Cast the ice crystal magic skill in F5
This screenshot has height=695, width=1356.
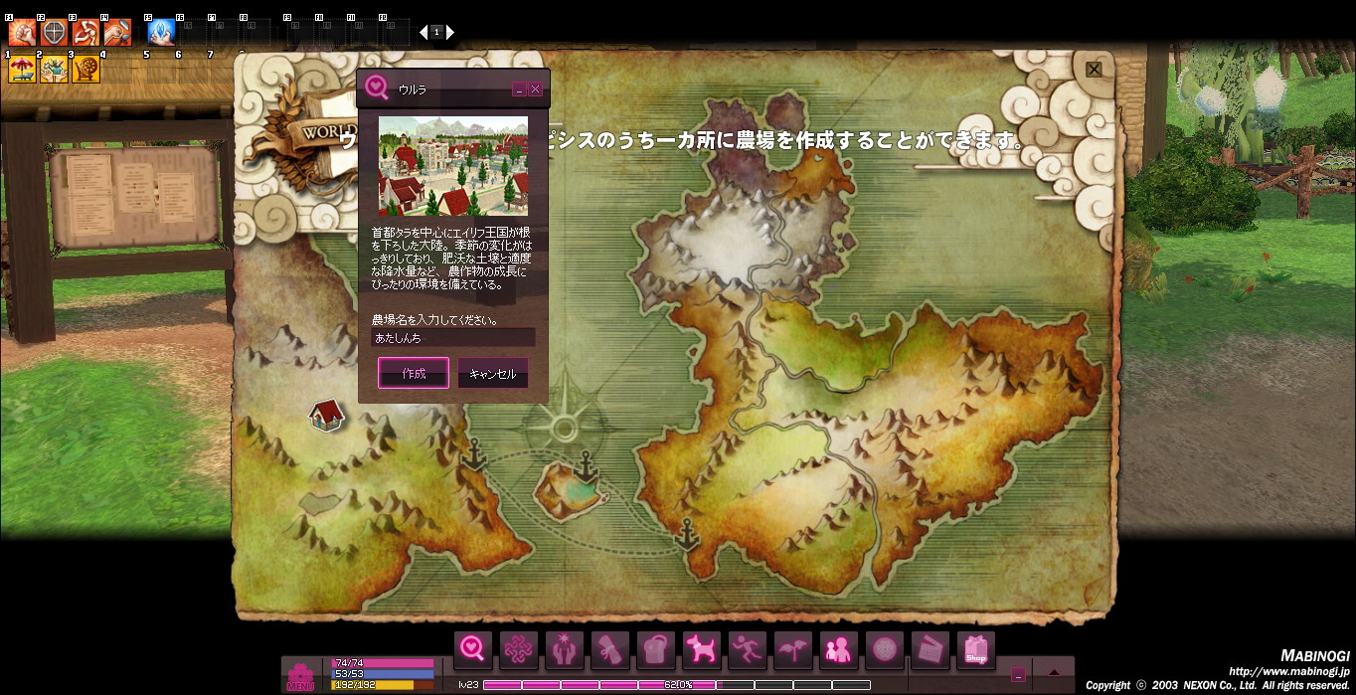click(160, 32)
